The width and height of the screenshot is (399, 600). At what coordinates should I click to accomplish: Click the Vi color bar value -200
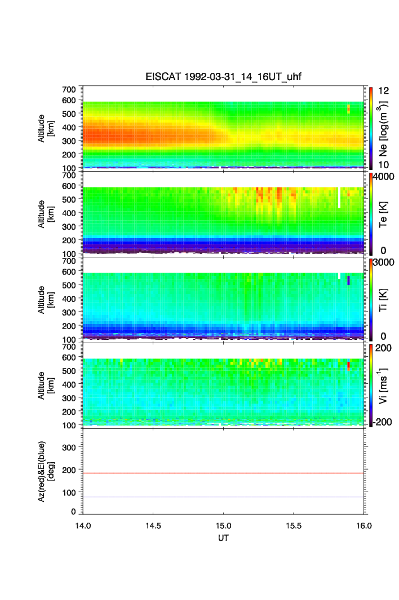(382, 422)
